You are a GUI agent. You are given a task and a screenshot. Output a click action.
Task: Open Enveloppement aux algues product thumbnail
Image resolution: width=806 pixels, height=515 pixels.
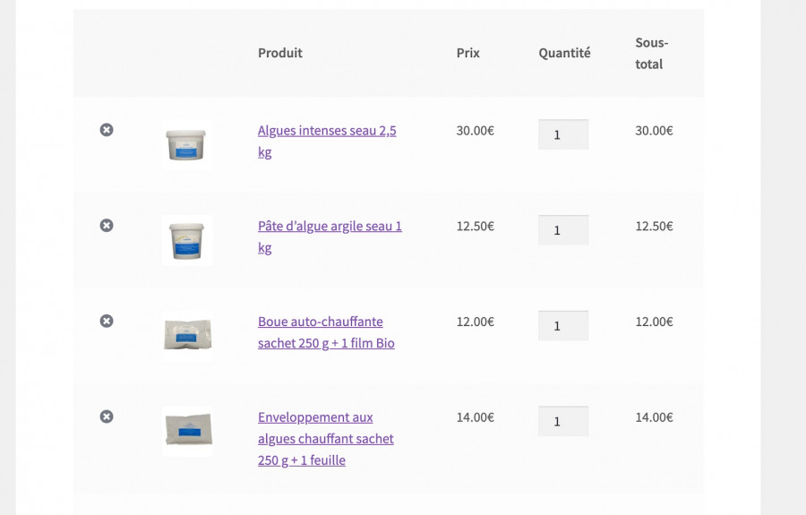tap(187, 430)
